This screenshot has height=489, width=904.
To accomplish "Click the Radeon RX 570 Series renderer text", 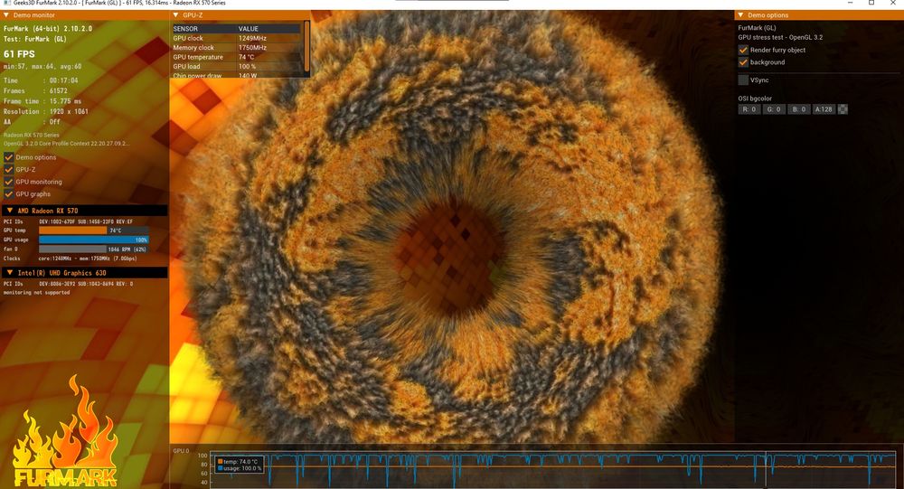I will (x=31, y=135).
